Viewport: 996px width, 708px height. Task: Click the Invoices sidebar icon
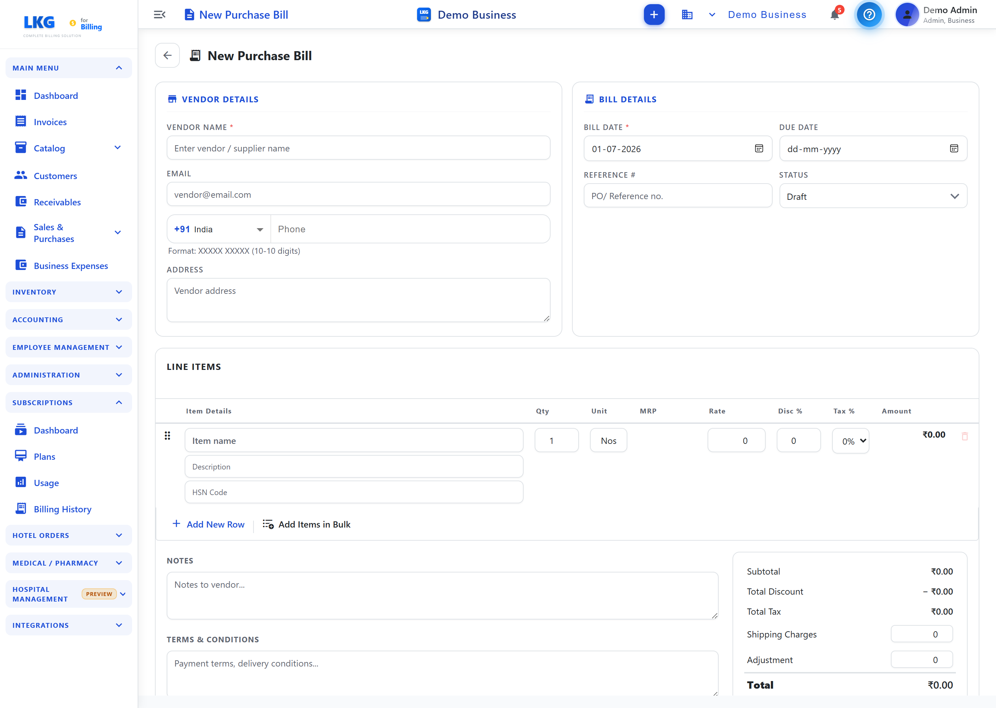point(20,121)
